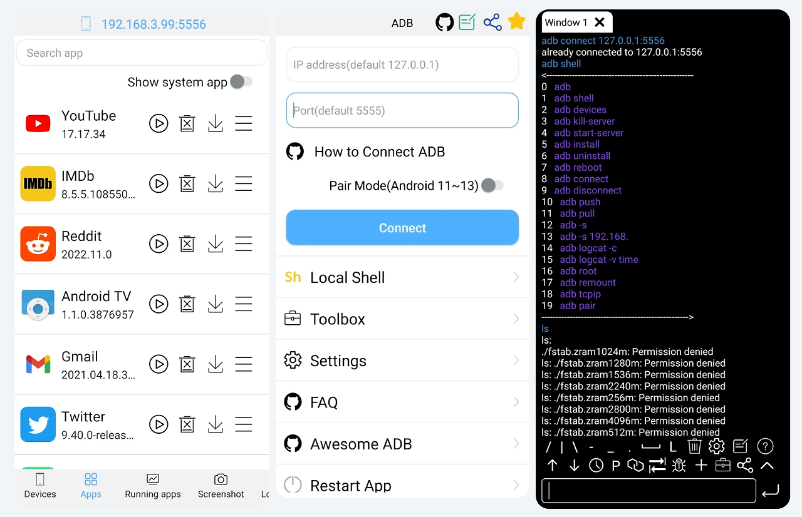Screen dimensions: 802x517
Task: Expand the Settings row chevron
Action: [x=516, y=361]
